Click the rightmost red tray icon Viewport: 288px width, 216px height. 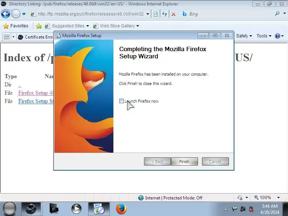251,209
